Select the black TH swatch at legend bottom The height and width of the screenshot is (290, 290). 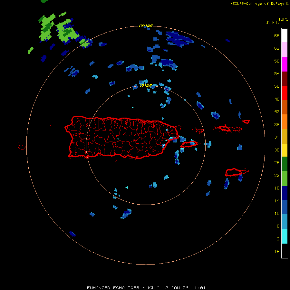285,251
